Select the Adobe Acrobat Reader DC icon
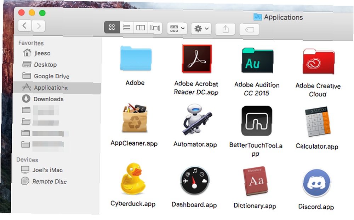This screenshot has height=220, width=354. (196, 59)
